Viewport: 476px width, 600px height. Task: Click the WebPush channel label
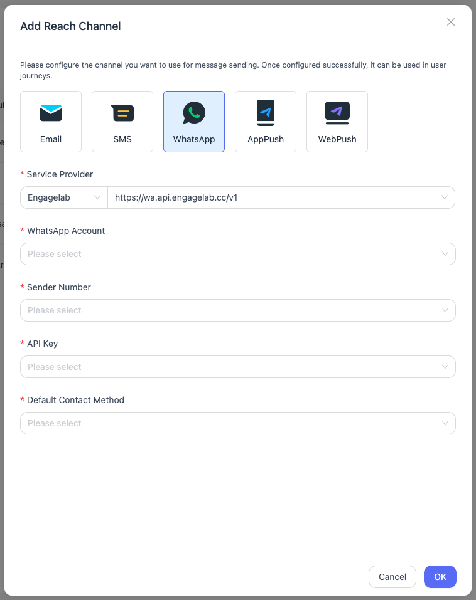point(337,139)
